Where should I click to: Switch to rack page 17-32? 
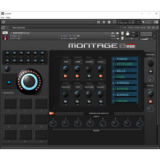[130, 27]
